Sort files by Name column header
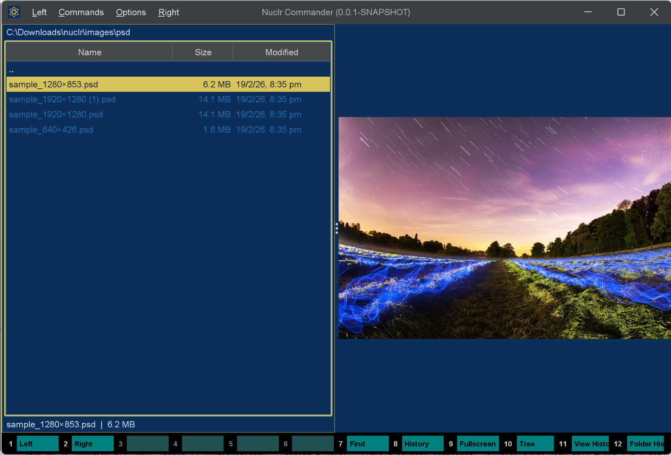 coord(89,52)
